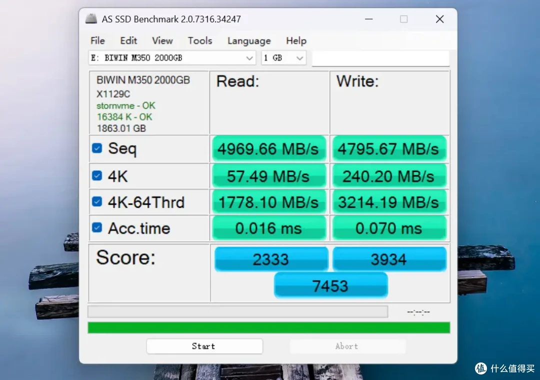Click the 4K read value 57.49 MB/s
Viewport: 540px width, 380px height.
(x=269, y=176)
